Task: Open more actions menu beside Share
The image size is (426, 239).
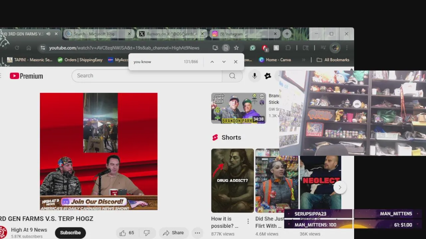Action: point(197,233)
